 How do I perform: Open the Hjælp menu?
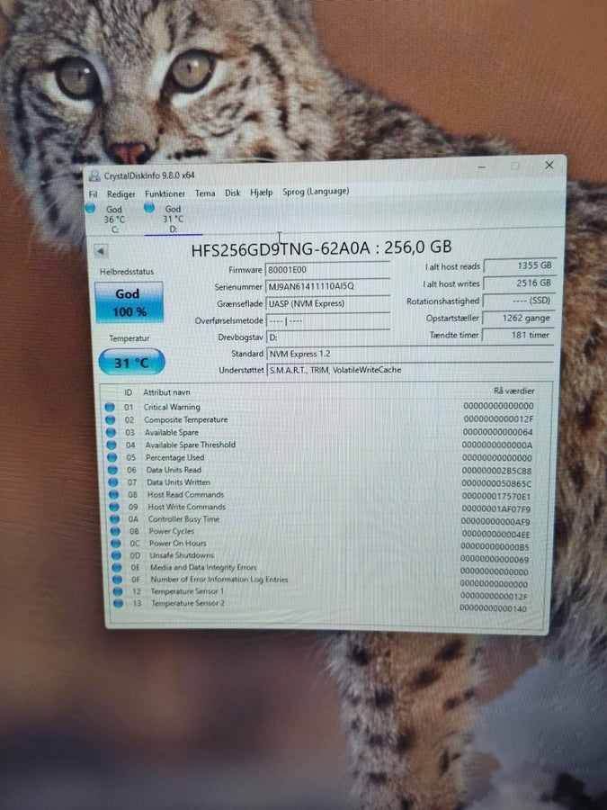pyautogui.click(x=261, y=193)
